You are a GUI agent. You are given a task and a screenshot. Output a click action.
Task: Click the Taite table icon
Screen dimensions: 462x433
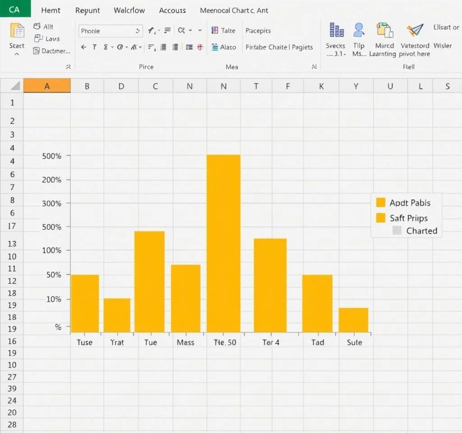click(x=215, y=31)
